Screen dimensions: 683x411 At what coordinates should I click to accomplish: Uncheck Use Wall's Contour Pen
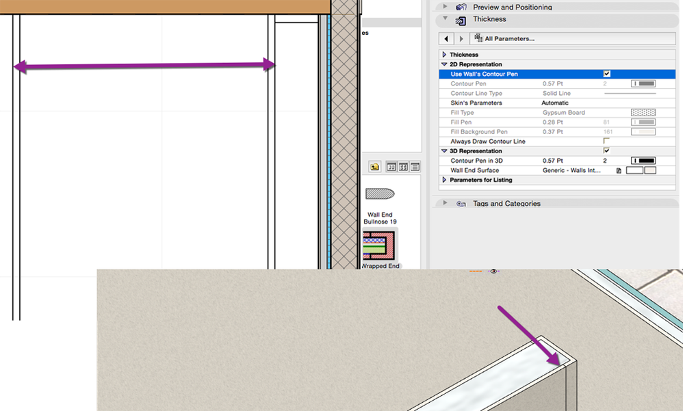pyautogui.click(x=607, y=73)
